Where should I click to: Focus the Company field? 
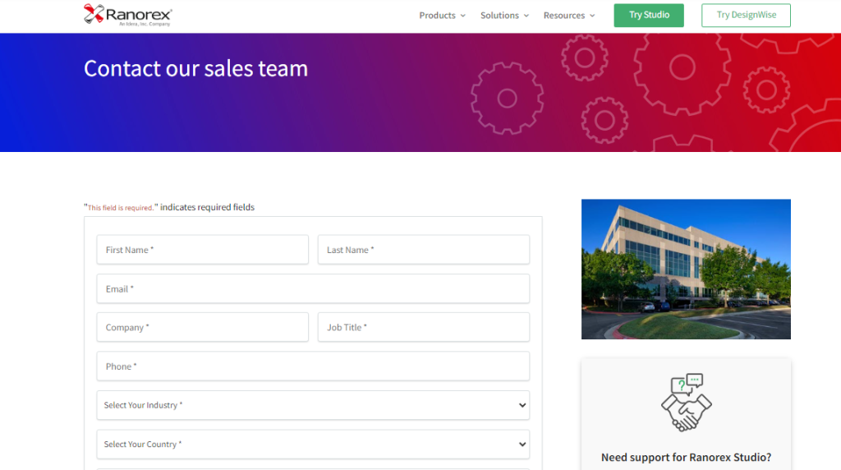(202, 327)
